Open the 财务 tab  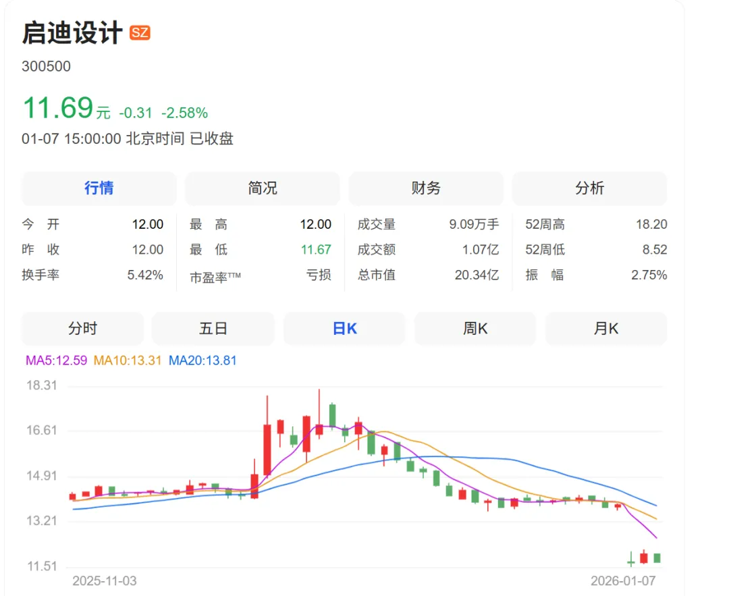(426, 188)
